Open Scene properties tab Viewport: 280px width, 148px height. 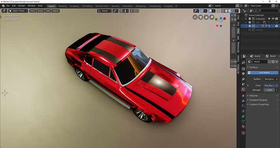[243, 84]
